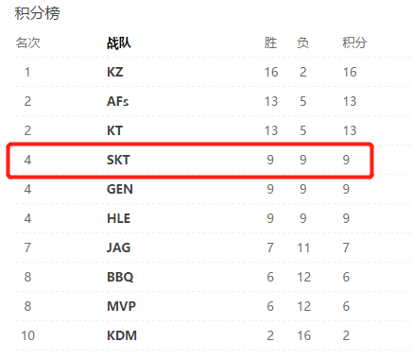
Task: Click JAG's 11 losses cell
Action: pyautogui.click(x=303, y=248)
